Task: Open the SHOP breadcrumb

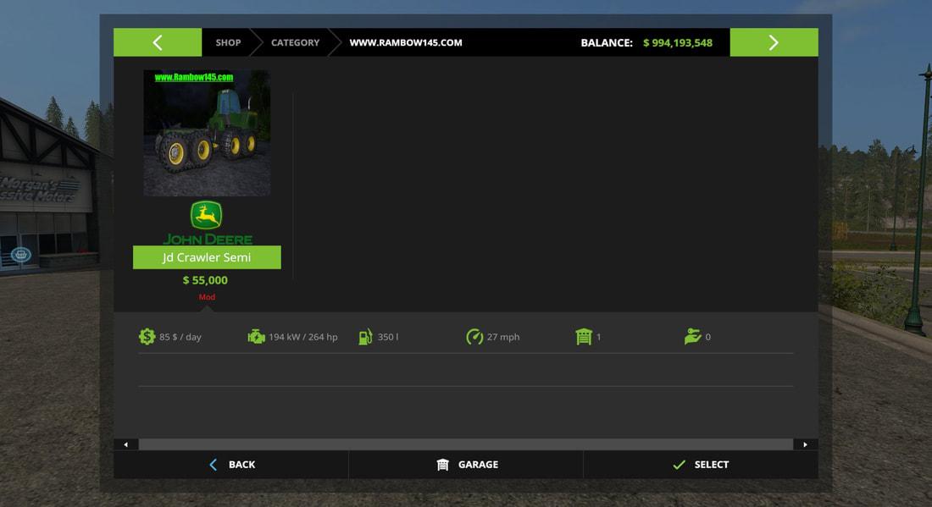Action: coord(228,42)
